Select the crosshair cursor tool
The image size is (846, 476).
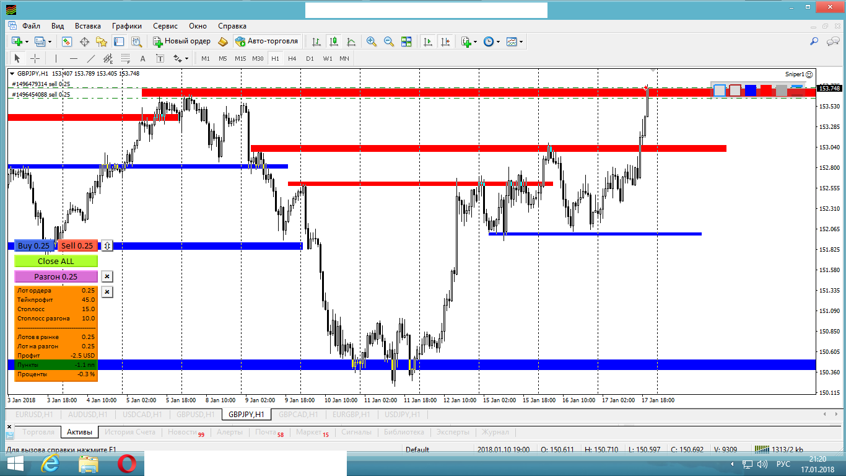point(35,59)
